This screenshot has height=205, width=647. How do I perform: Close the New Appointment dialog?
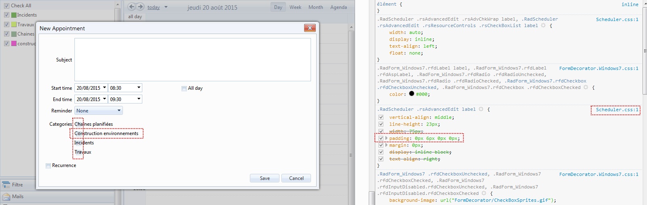coord(309,28)
